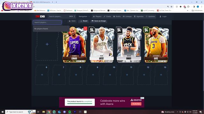Open the Chrome profile avatar
The height and width of the screenshot is (114, 204).
point(198,7)
